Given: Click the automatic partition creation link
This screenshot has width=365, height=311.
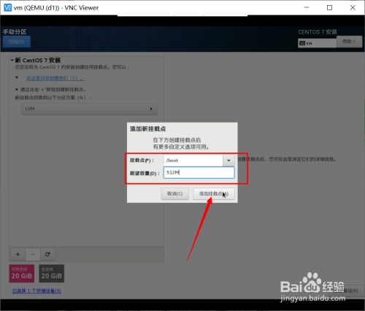Looking at the screenshot, I should (x=55, y=78).
